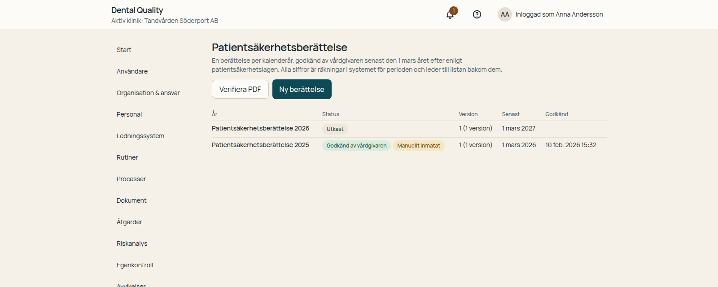This screenshot has height=287, width=718.
Task: Click Status column header
Action: tap(331, 114)
